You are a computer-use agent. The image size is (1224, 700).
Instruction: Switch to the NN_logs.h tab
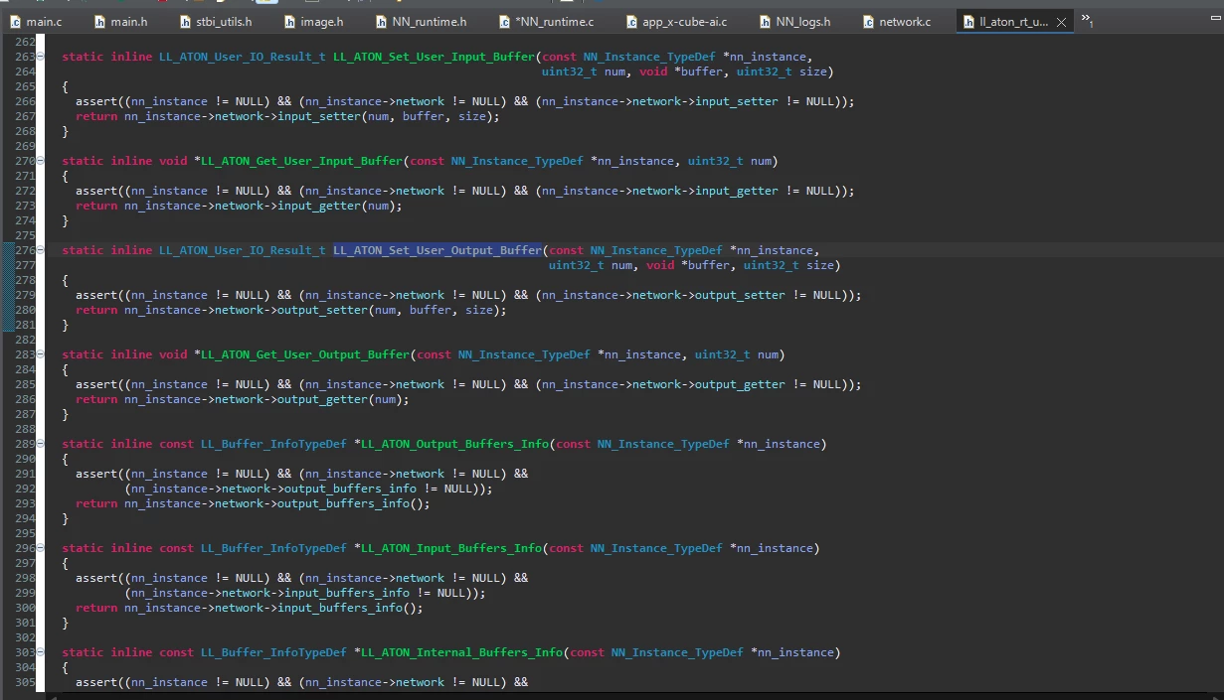click(793, 22)
